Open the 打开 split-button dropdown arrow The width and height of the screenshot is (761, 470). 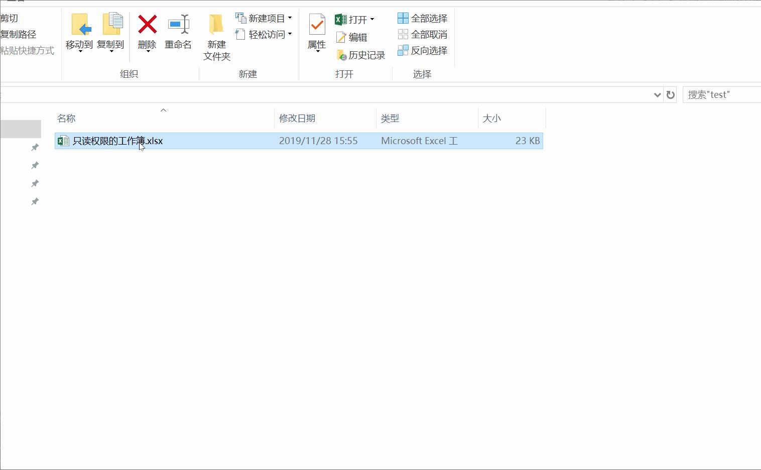coord(371,19)
